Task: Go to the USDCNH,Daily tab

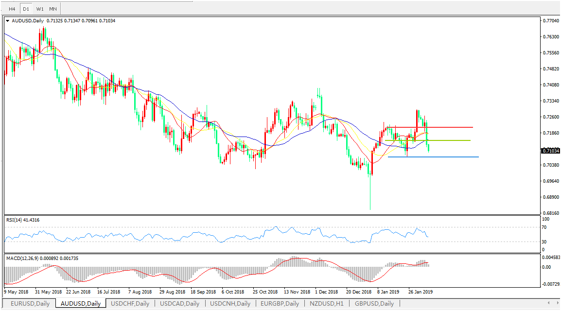Action: [230, 304]
